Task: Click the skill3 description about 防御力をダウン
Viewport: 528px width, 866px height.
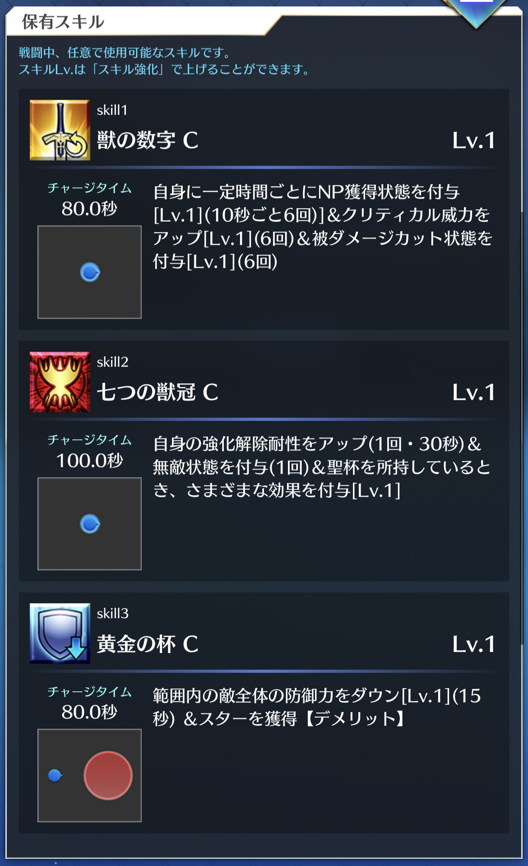Action: [317, 707]
